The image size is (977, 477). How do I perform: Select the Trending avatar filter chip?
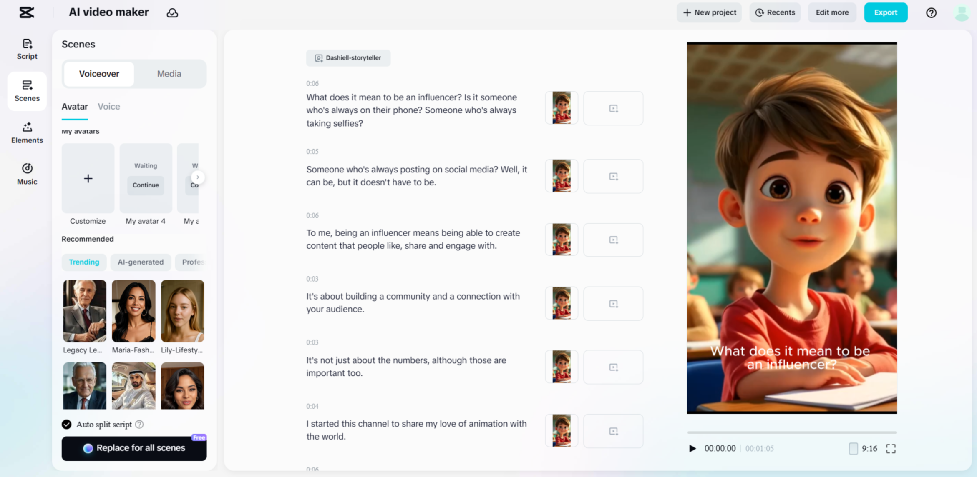[x=84, y=262]
